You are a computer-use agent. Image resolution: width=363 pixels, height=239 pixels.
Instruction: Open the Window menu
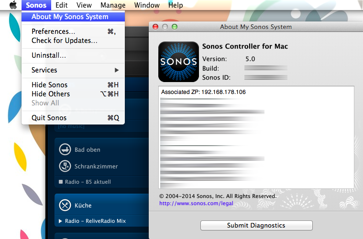(147, 5)
